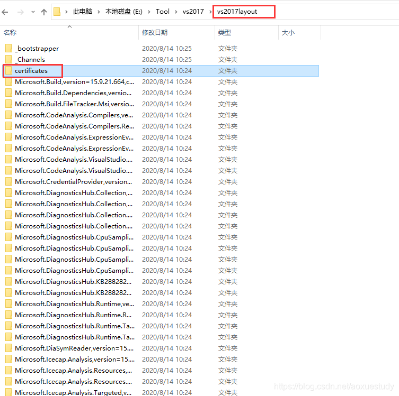Select Microsoft.DiaSymReader,version=15.... folder name

[x=74, y=348]
